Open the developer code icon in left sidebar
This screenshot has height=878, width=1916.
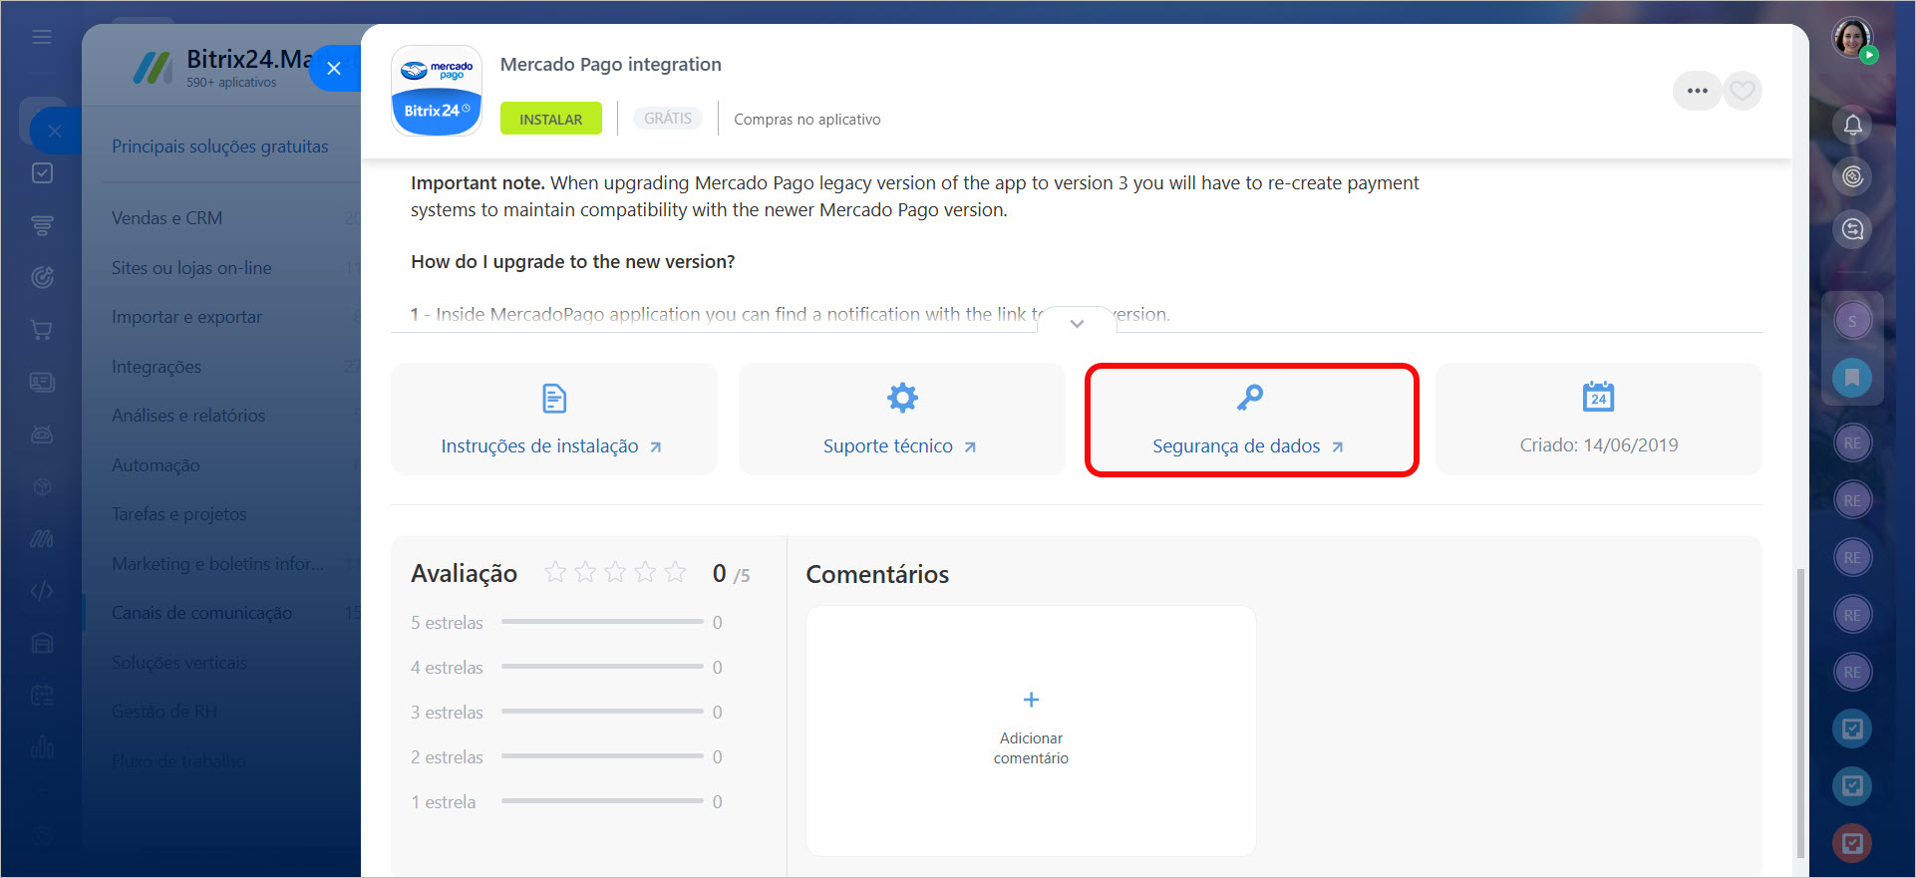tap(42, 591)
